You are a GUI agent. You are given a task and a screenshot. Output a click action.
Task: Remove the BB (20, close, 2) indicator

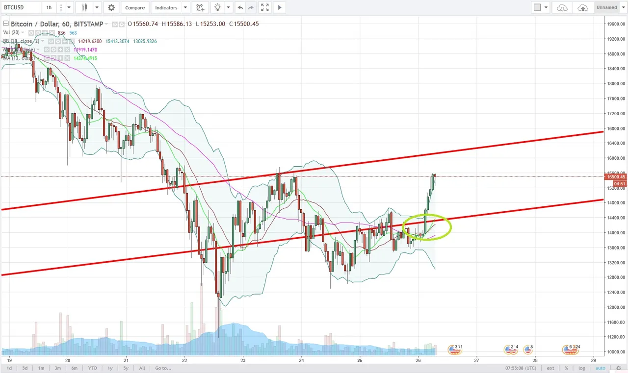pyautogui.click(x=72, y=41)
